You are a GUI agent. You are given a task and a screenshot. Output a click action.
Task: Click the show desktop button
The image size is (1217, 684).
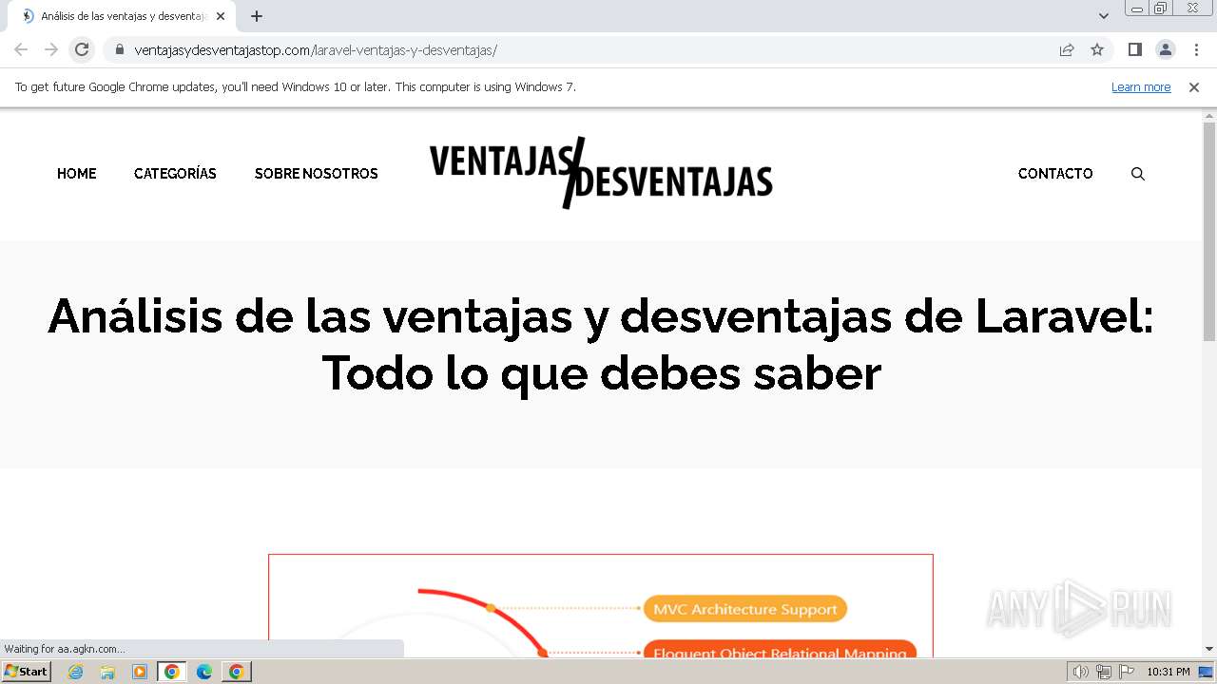1206,672
